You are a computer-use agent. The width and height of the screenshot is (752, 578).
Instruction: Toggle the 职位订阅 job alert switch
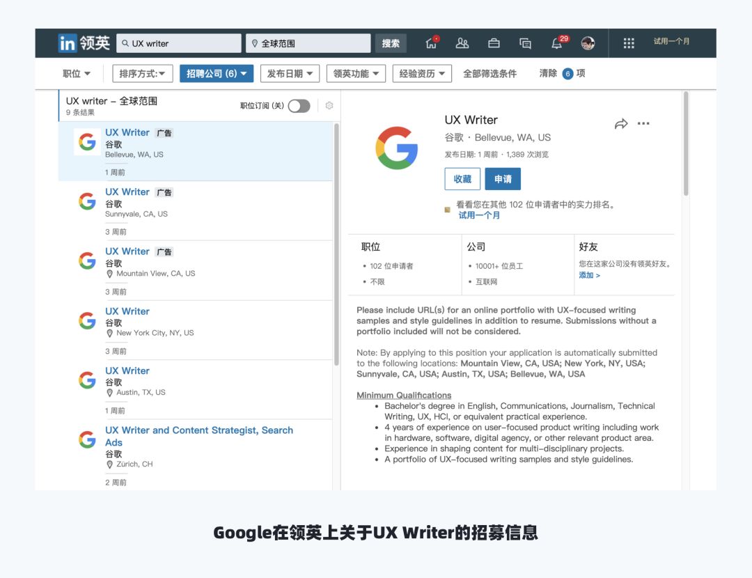tap(299, 106)
